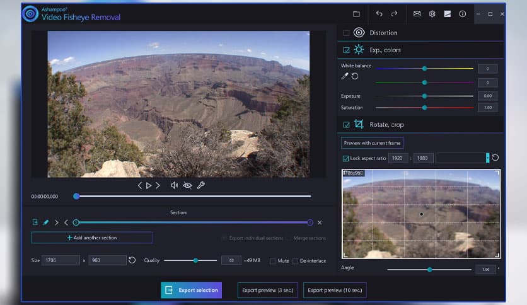Expand the Exp., colors section header
The width and height of the screenshot is (527, 305).
(x=386, y=50)
